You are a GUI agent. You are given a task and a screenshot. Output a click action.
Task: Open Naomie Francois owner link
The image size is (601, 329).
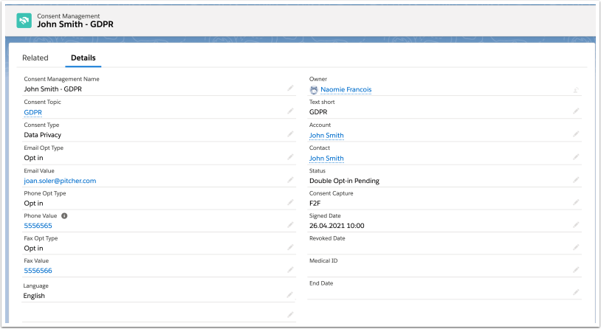(346, 89)
